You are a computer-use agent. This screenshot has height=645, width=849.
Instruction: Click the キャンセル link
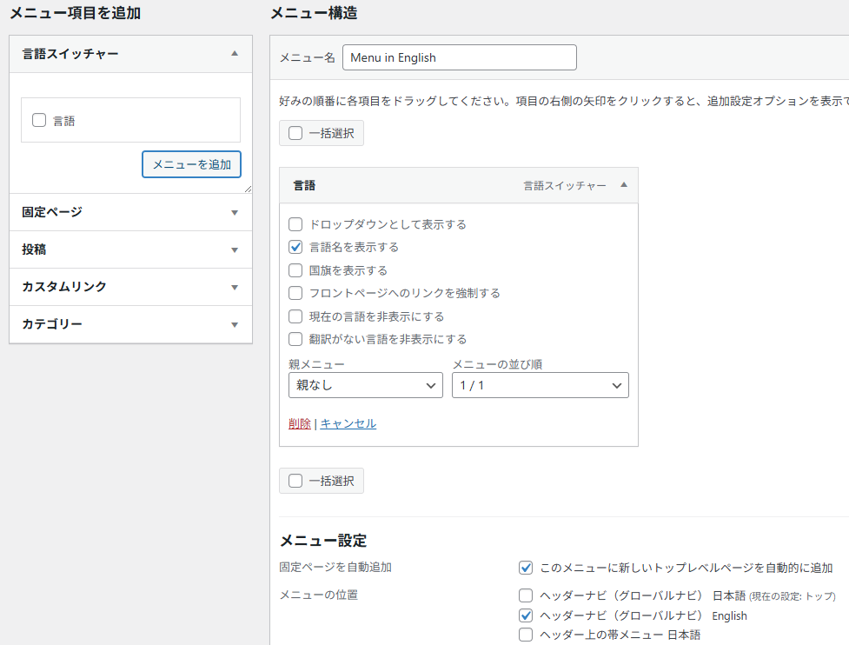(x=348, y=424)
